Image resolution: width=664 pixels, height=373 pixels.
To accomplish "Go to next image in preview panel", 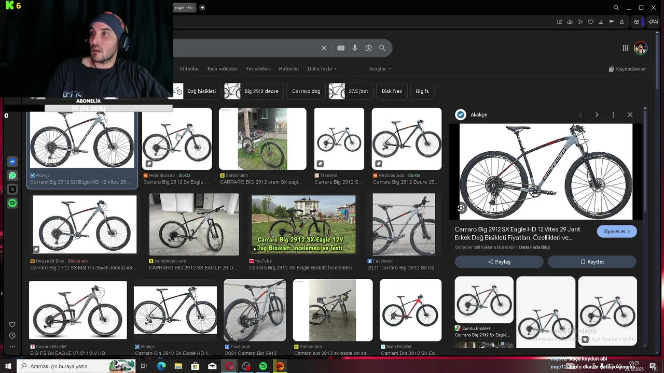I will pos(597,114).
